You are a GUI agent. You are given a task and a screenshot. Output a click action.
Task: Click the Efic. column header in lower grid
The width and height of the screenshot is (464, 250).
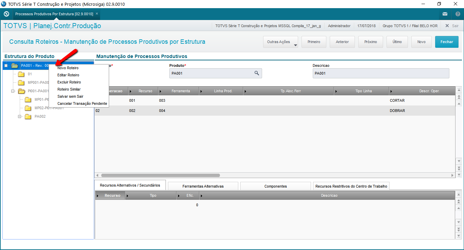(188, 195)
